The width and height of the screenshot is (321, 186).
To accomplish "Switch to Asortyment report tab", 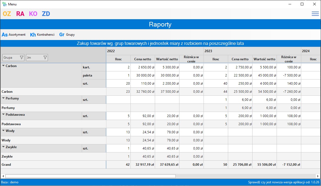I will [x=14, y=35].
